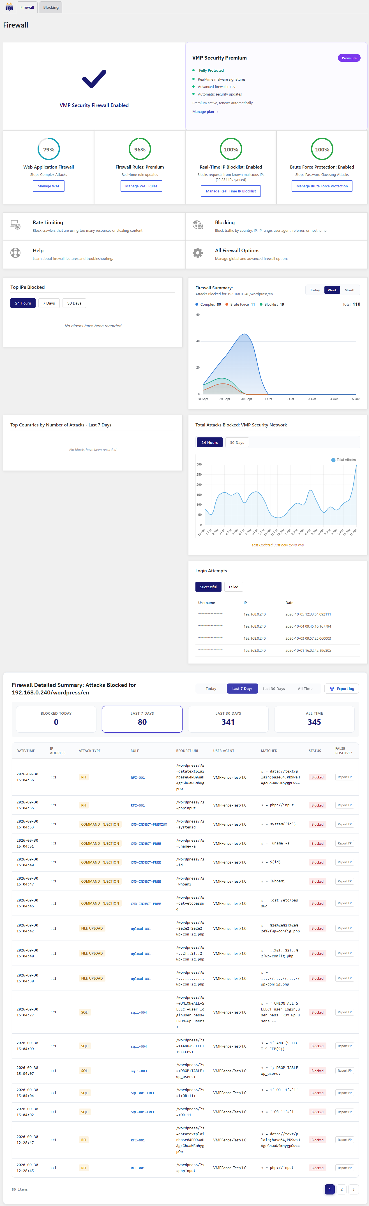Screen dimensions: 369x1206
Task: Click the next page chevron
Action: [x=354, y=1189]
